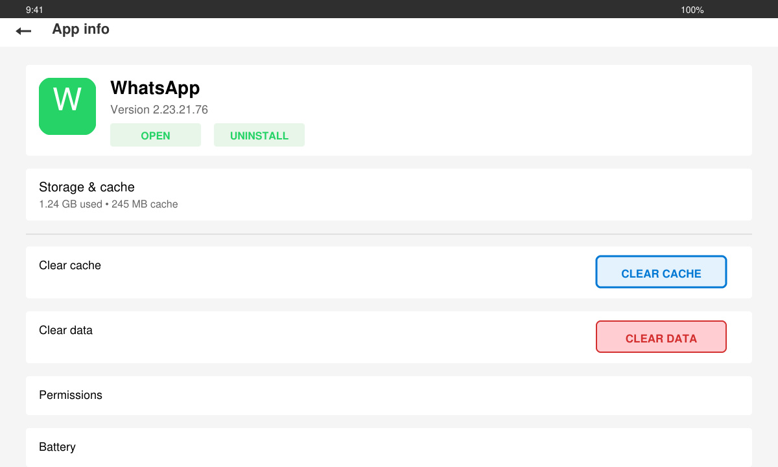The image size is (778, 467).
Task: Tap the App info title
Action: (x=80, y=29)
